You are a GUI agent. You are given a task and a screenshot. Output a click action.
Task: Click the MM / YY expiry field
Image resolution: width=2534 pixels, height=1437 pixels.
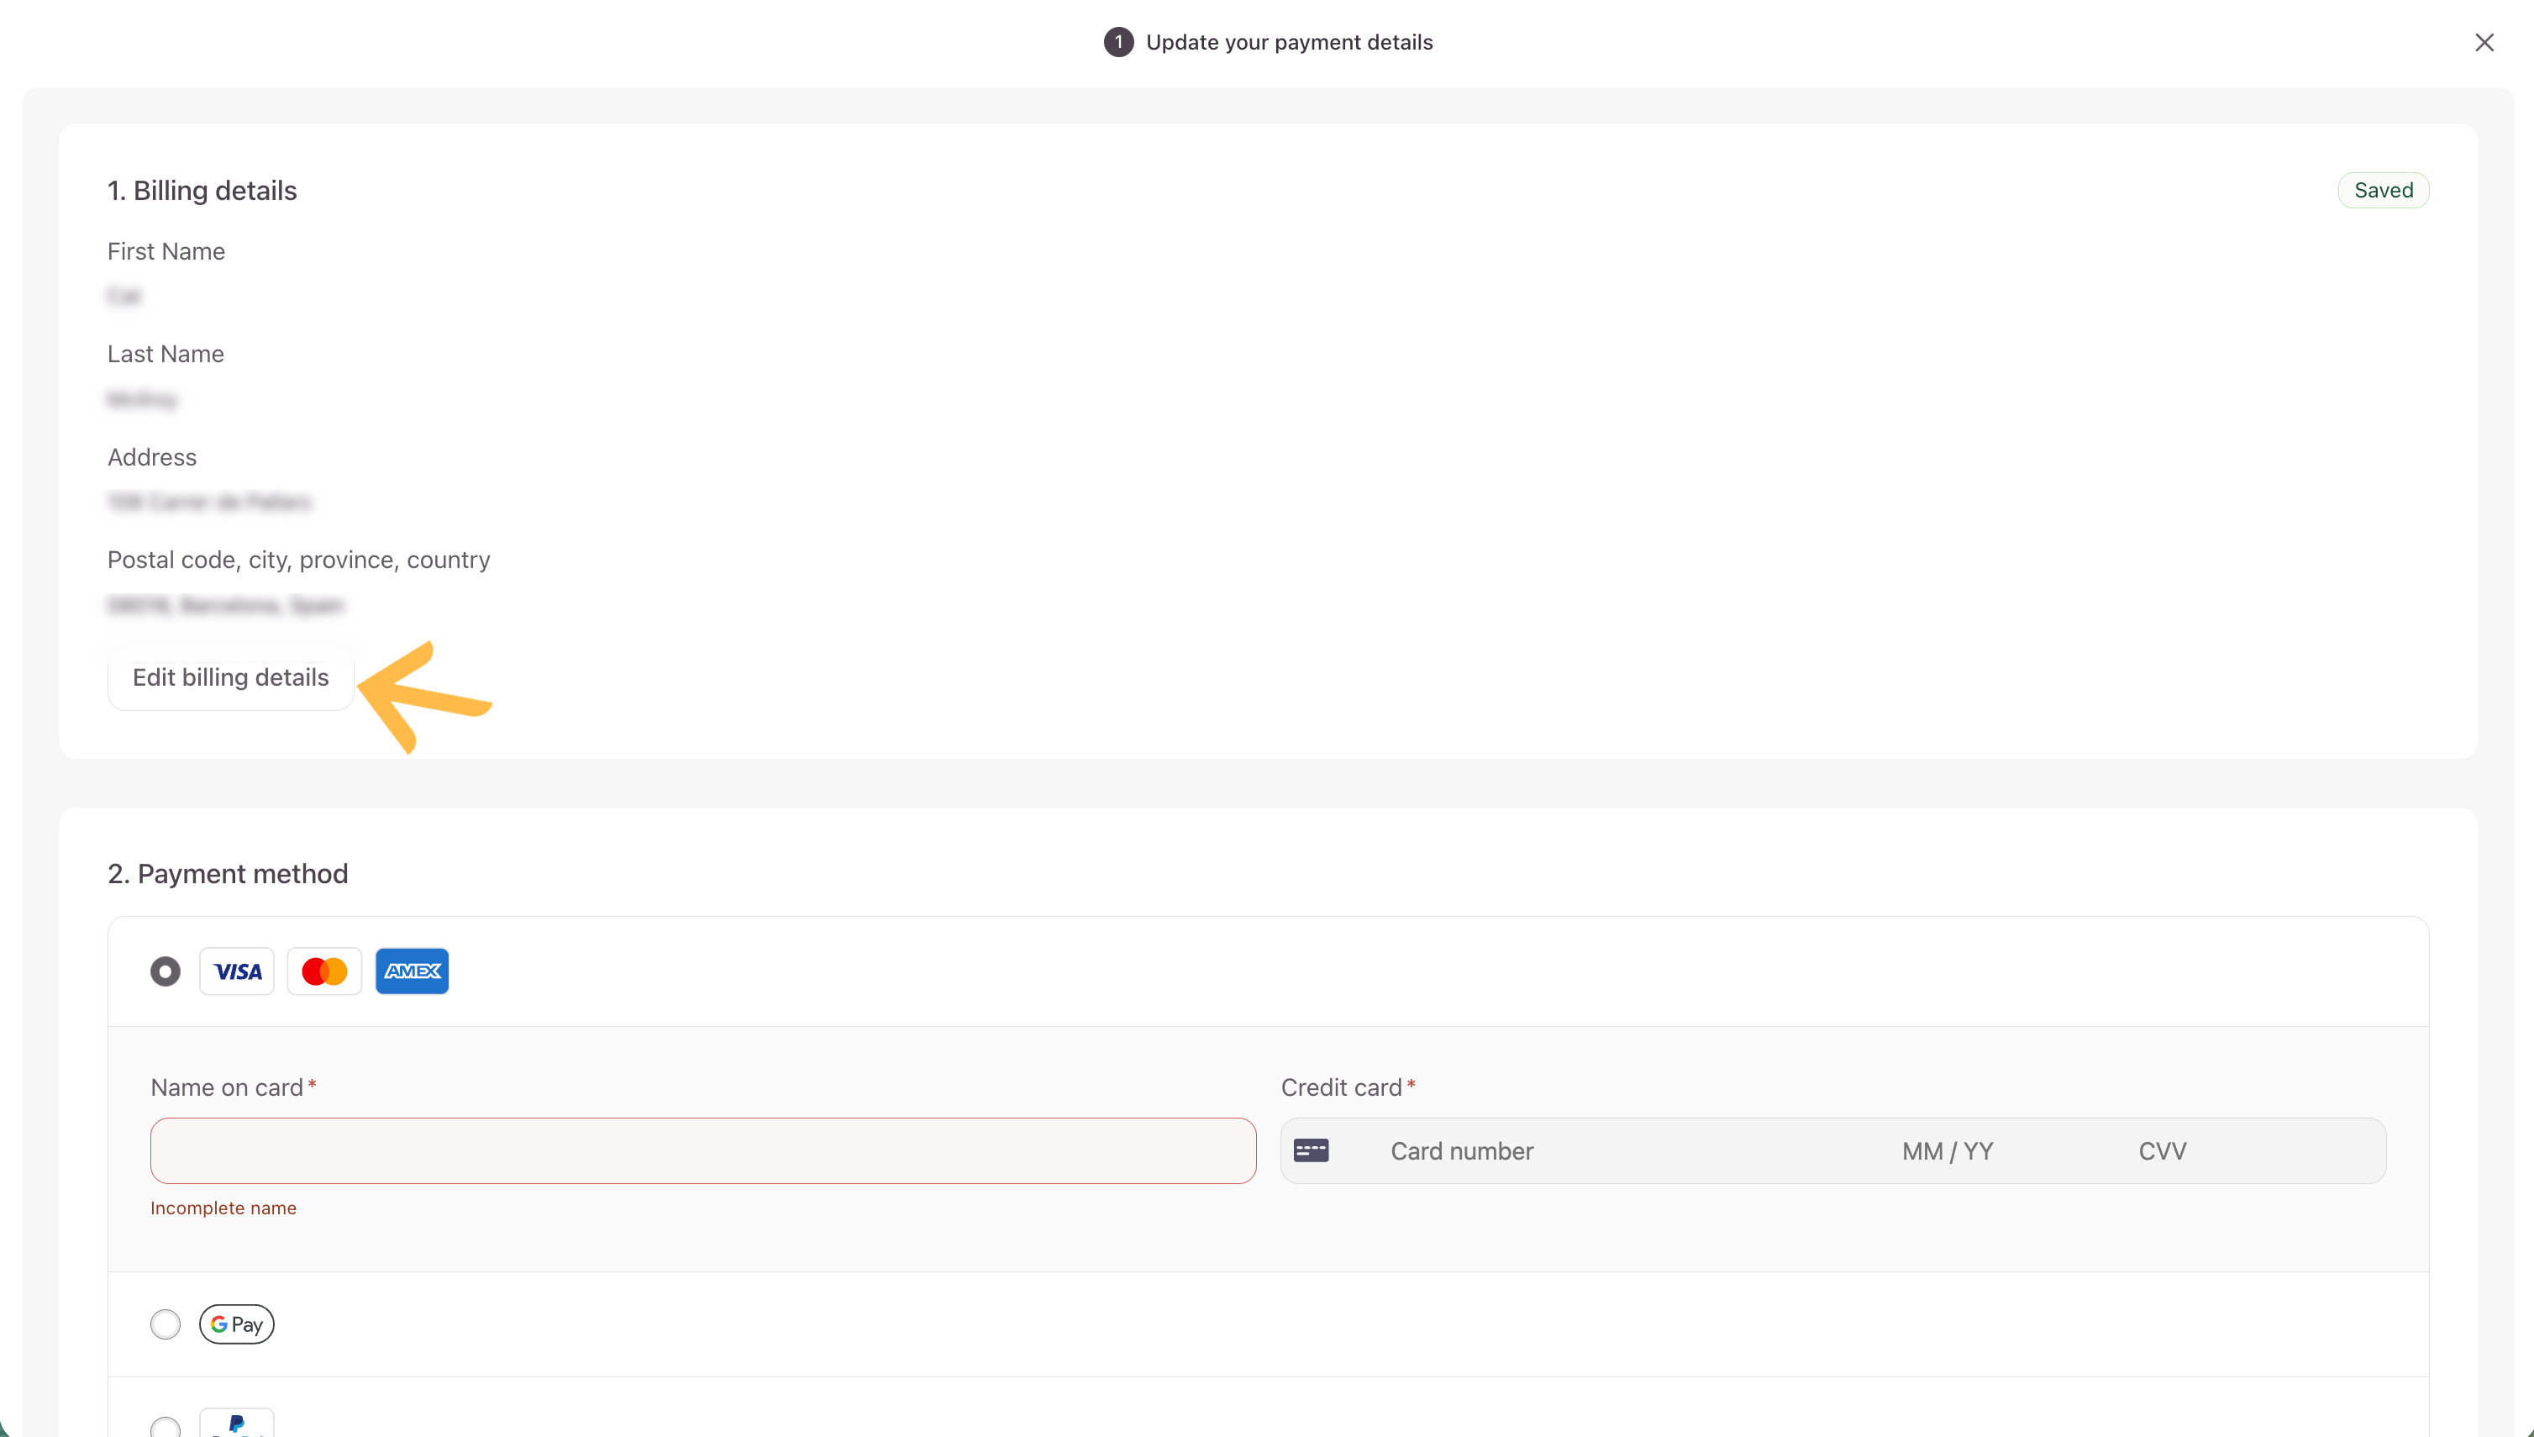[x=1947, y=1150]
